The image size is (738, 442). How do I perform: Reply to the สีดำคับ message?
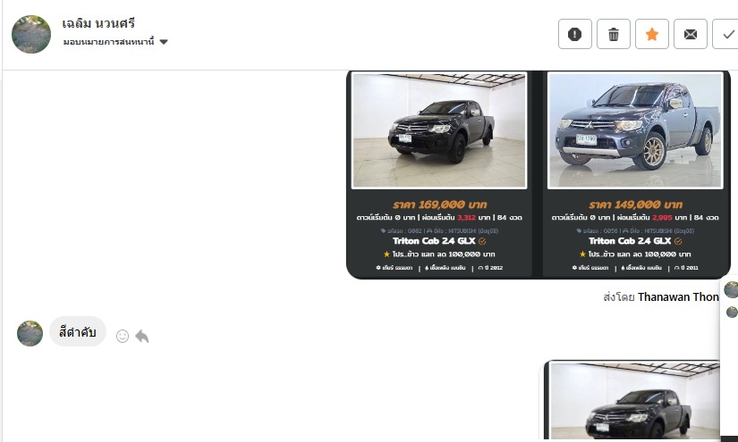tap(141, 337)
